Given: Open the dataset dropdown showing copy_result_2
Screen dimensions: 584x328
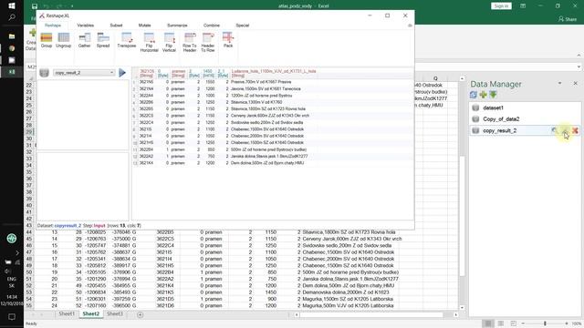Looking at the screenshot, I should pos(84,73).
